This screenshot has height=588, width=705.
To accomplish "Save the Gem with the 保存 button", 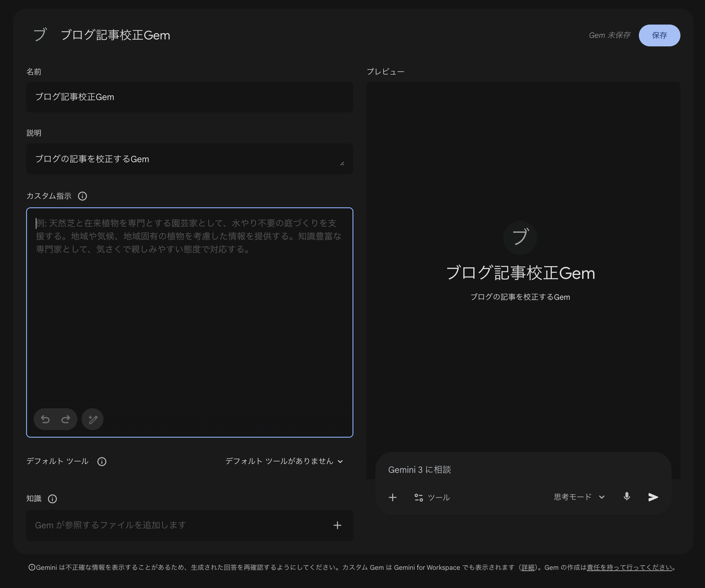I will point(659,35).
